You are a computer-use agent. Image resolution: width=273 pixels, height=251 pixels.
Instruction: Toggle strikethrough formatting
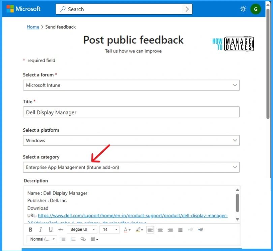(61, 229)
